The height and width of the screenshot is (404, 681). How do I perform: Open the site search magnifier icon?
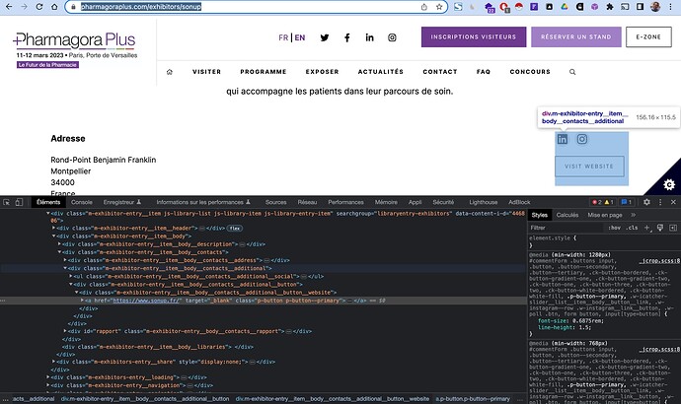point(572,72)
